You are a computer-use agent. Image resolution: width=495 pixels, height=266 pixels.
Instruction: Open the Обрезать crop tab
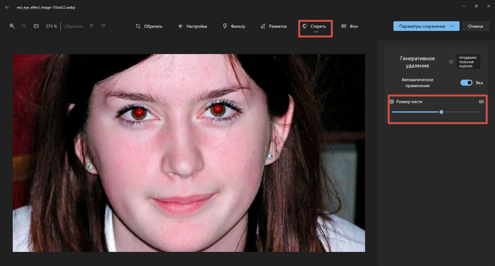click(x=149, y=26)
